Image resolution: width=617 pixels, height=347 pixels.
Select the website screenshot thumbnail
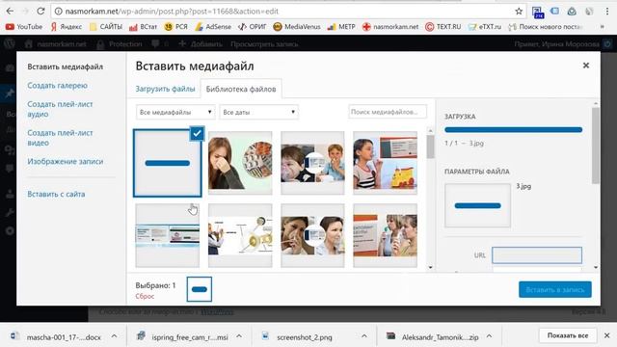pos(167,235)
